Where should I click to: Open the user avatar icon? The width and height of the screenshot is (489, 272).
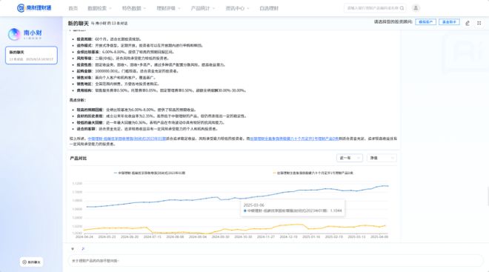[416, 8]
